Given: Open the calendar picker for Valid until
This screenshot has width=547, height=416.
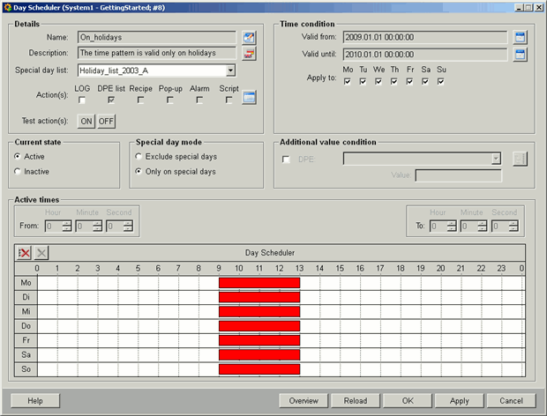Looking at the screenshot, I should pyautogui.click(x=520, y=55).
